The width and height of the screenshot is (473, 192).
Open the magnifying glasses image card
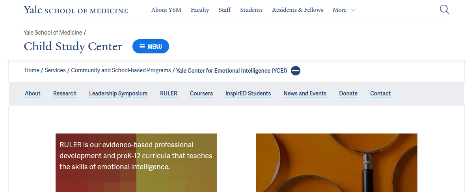pos(336,163)
